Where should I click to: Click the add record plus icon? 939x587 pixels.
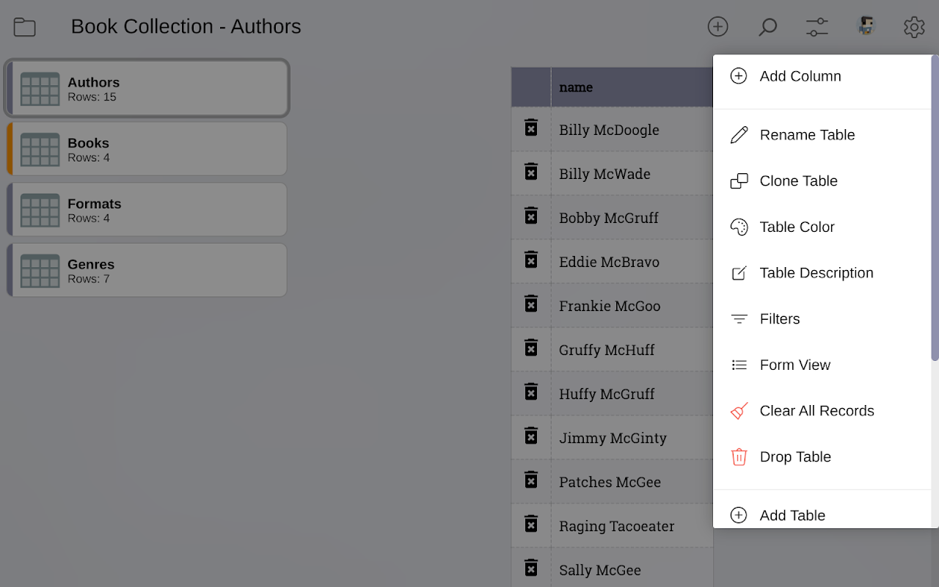(717, 27)
